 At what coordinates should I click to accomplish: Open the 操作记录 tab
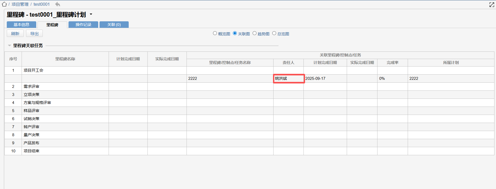click(x=83, y=25)
